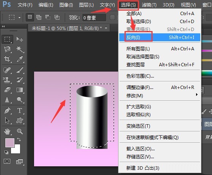Select the Pen tool
212x175 pixels.
[x=7, y=111]
